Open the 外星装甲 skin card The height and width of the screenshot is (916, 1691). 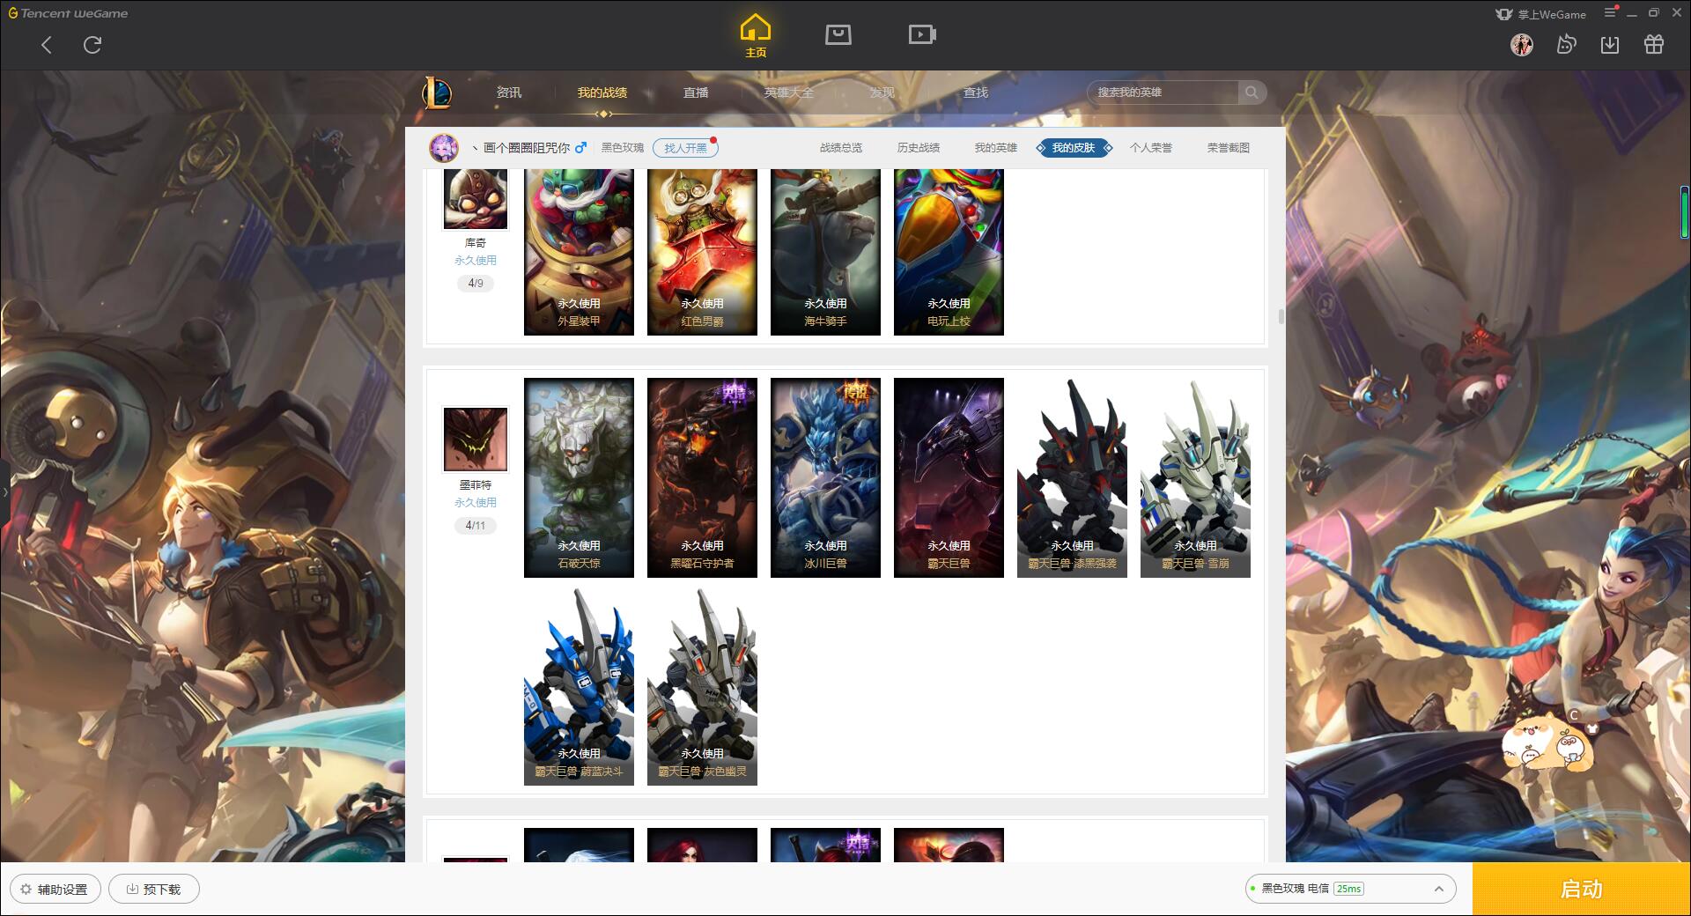click(579, 252)
